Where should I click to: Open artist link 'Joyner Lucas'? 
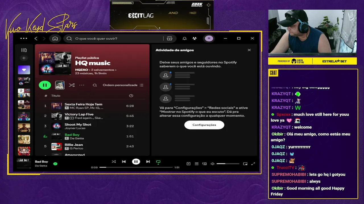coord(75,128)
